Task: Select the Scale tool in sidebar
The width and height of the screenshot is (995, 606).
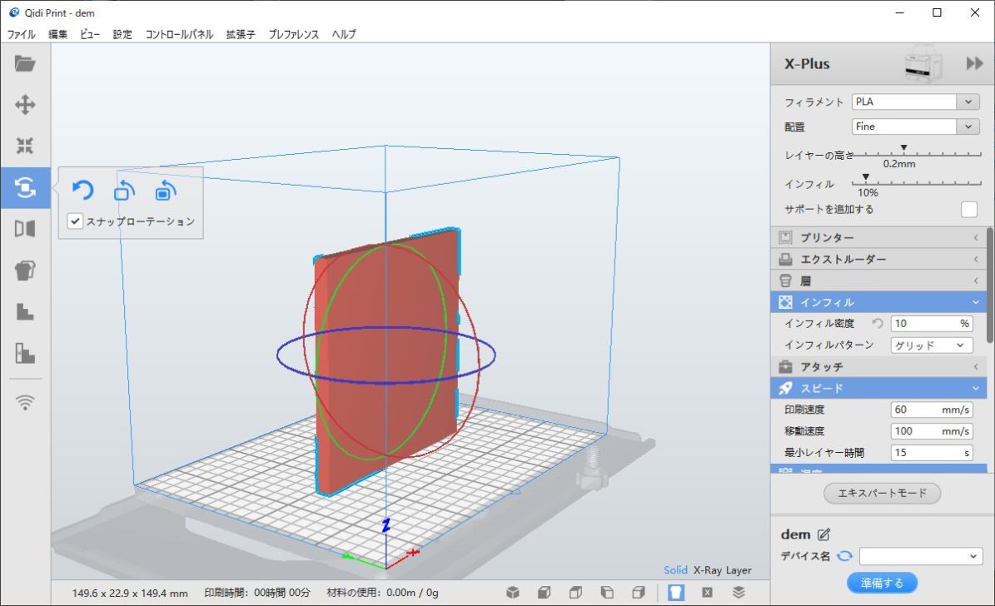Action: [25, 147]
